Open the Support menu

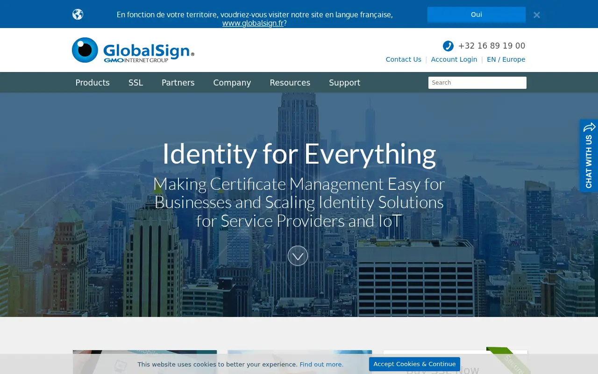(x=344, y=83)
